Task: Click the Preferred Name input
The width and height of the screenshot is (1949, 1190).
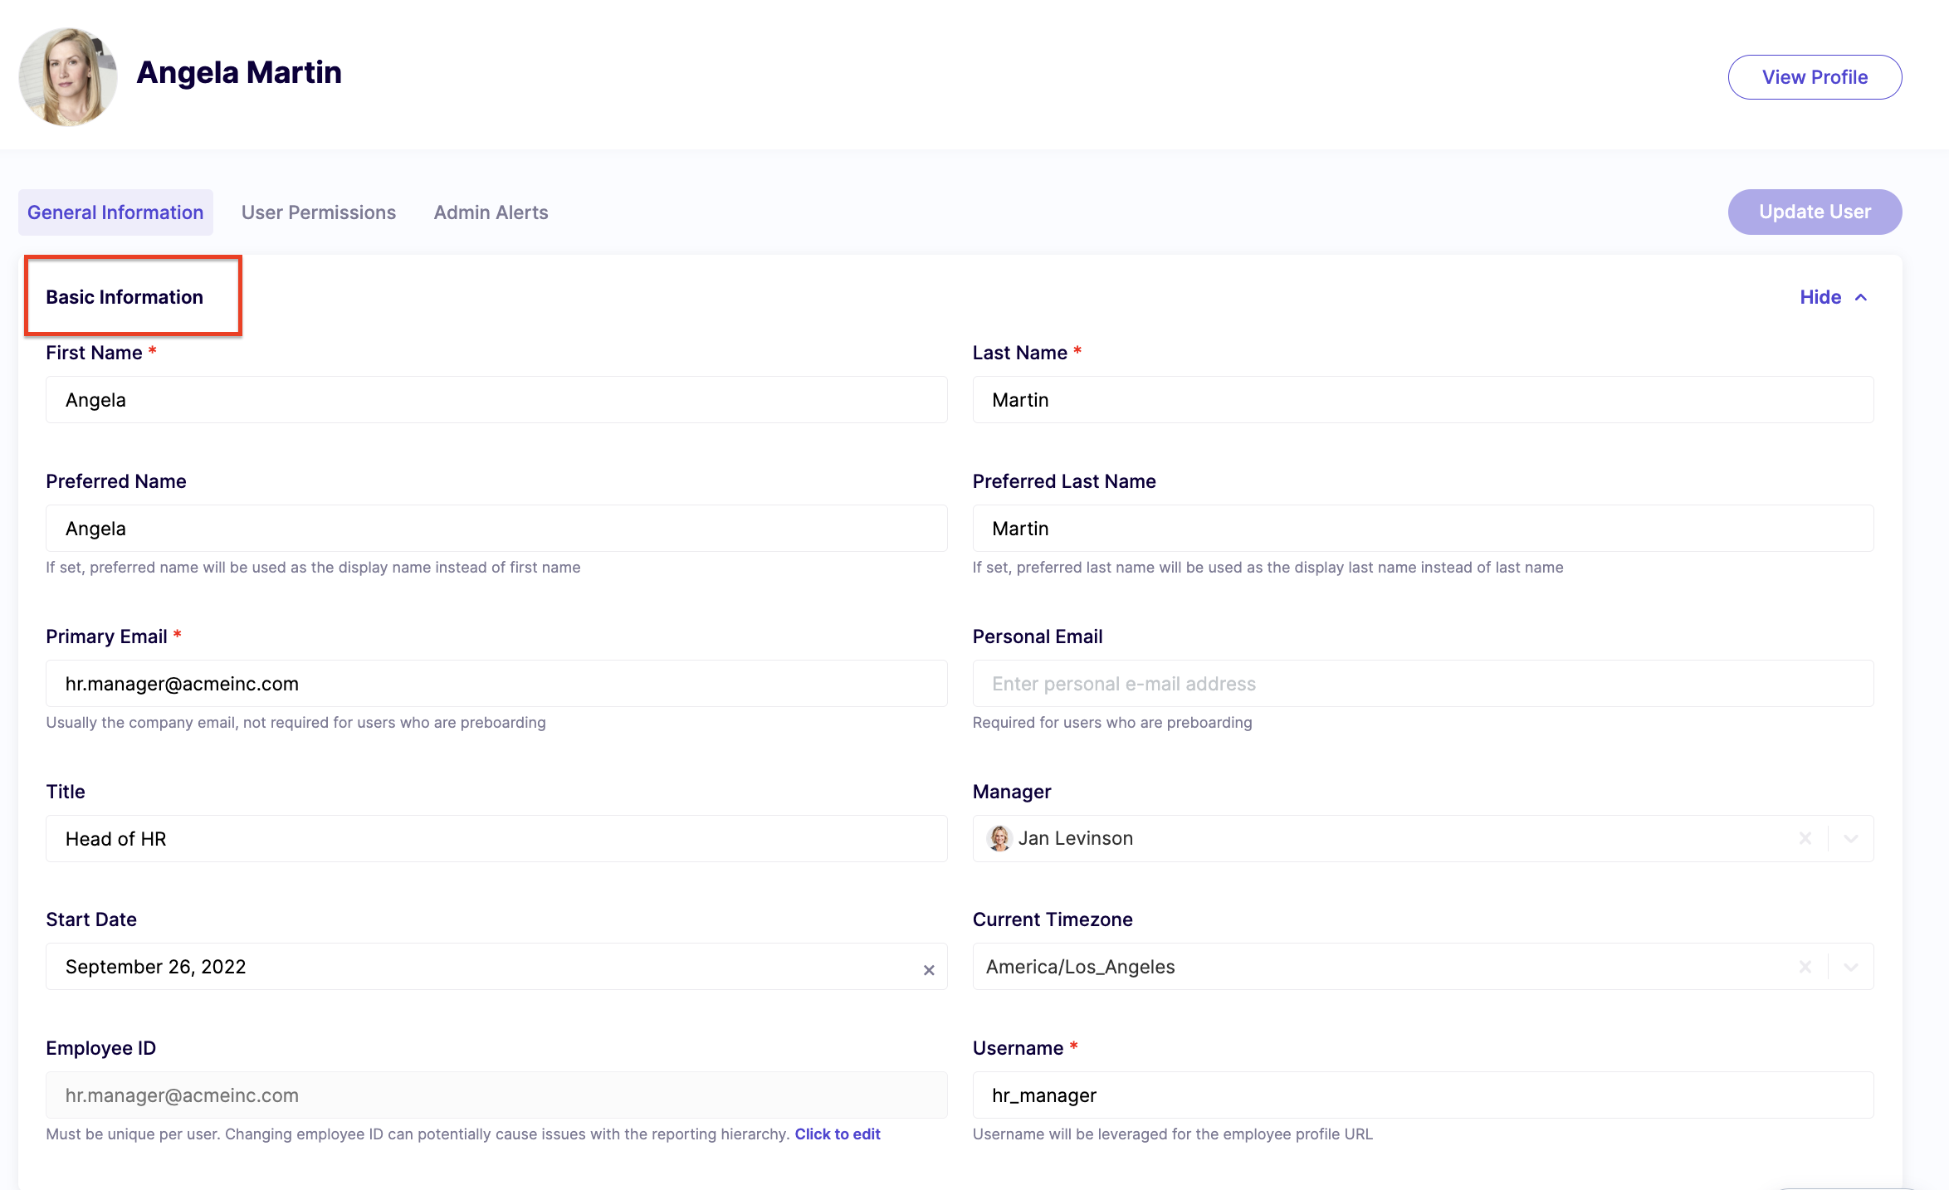Action: 496,529
